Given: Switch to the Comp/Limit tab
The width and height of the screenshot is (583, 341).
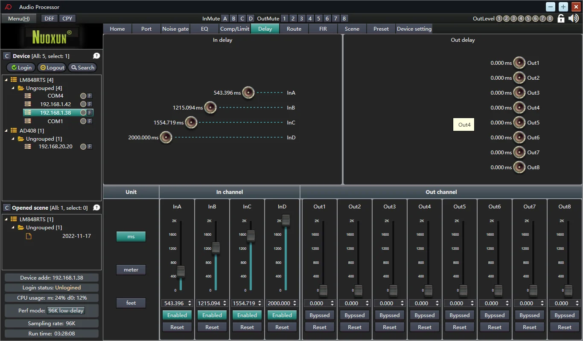Looking at the screenshot, I should pyautogui.click(x=234, y=29).
